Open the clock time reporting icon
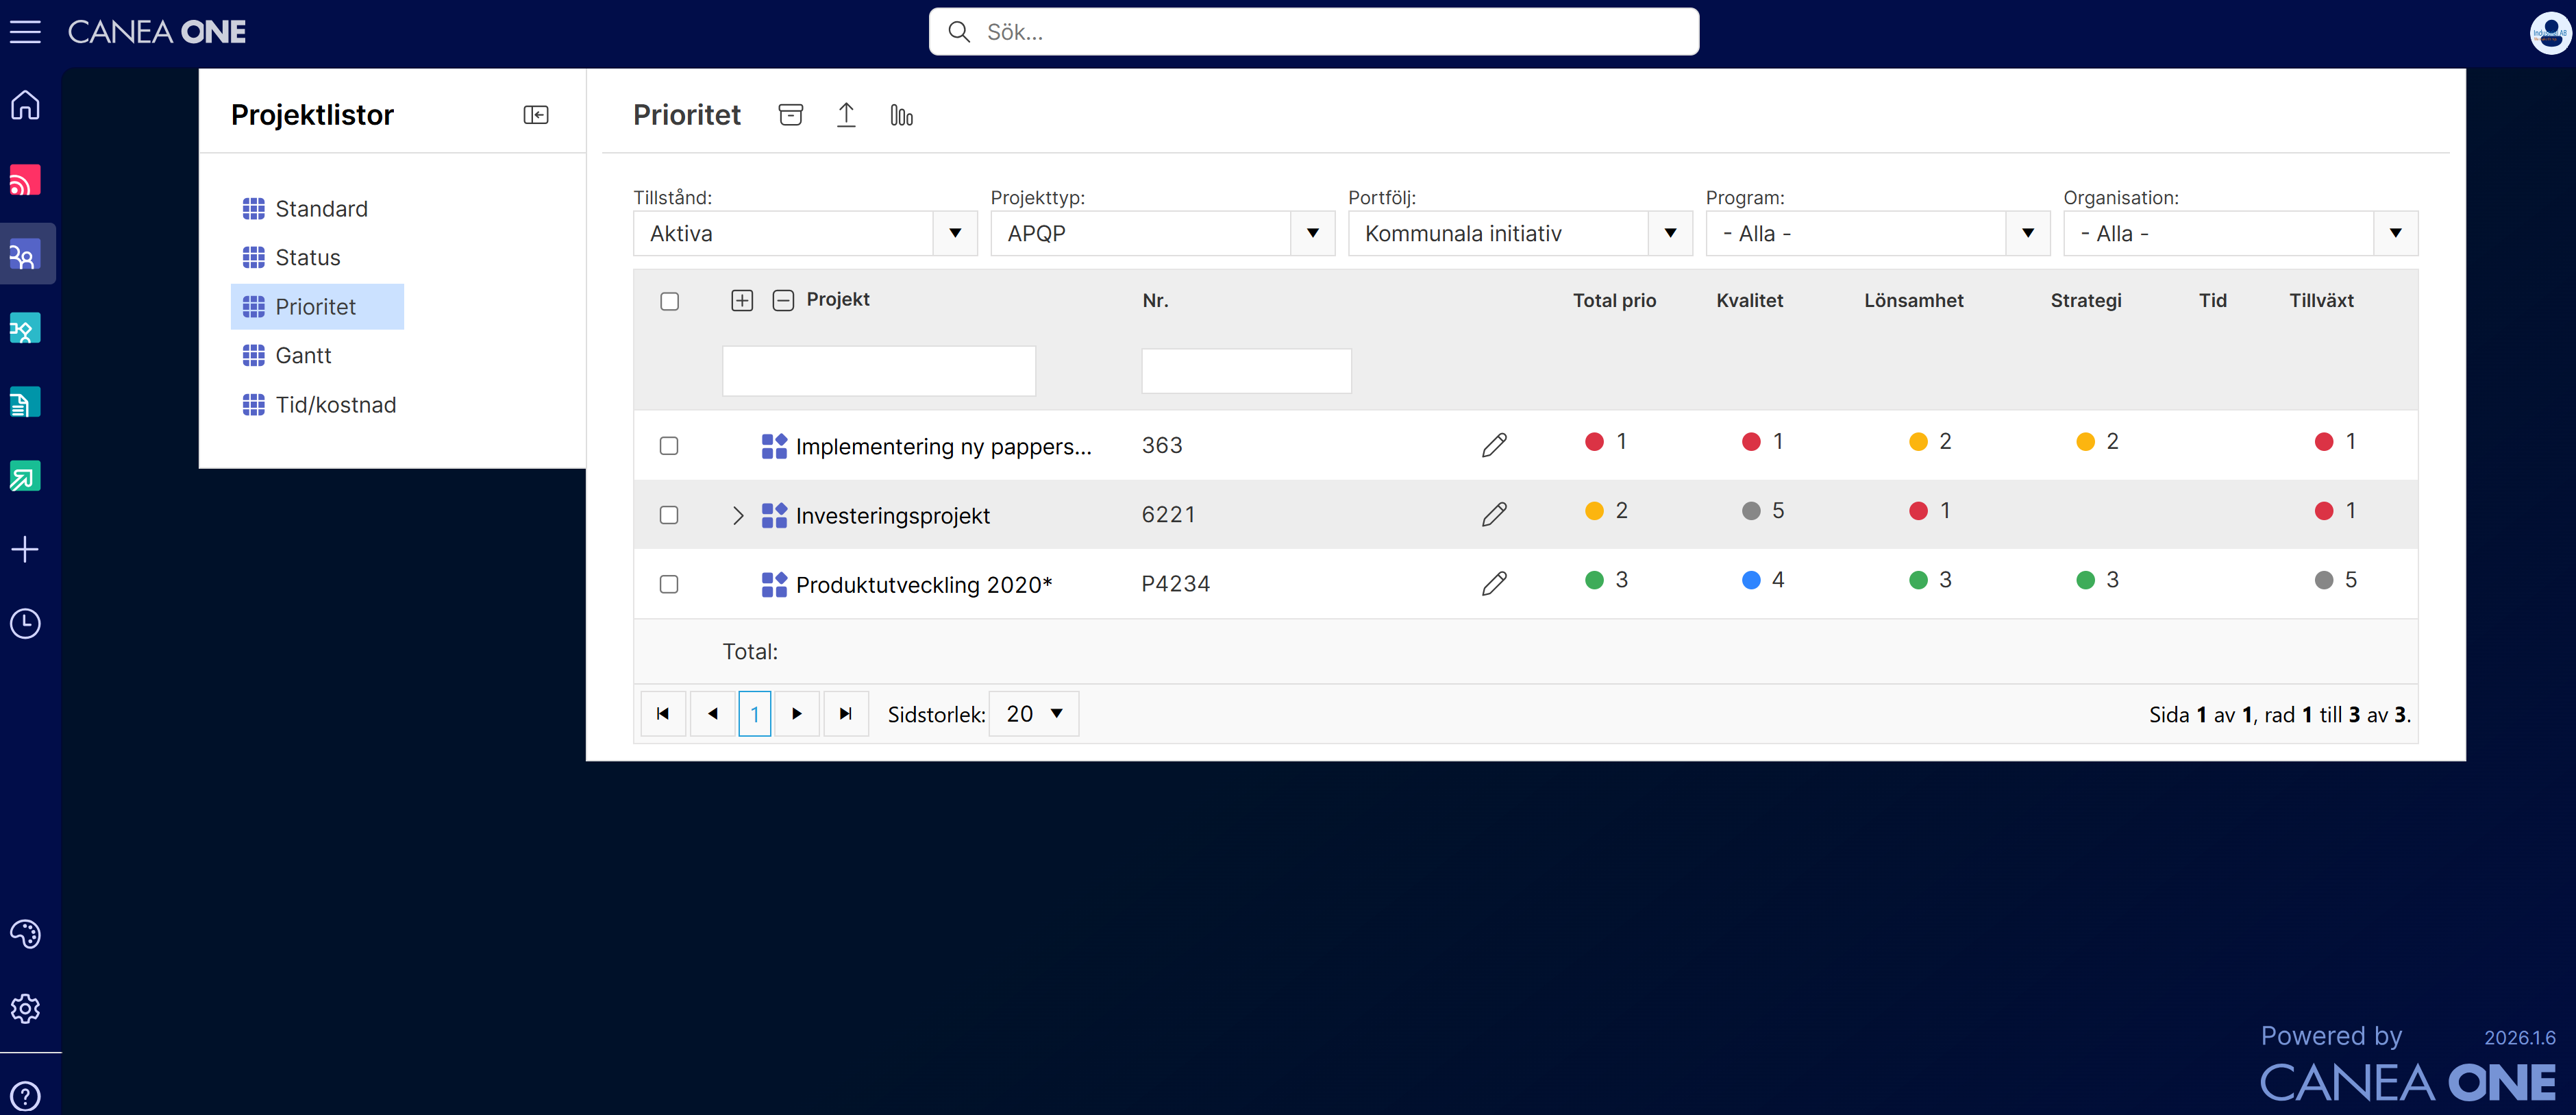Screen dimensions: 2576x1115 tap(25, 623)
